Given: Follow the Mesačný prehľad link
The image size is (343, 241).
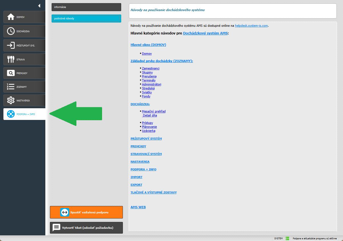Looking at the screenshot, I should pos(154,111).
